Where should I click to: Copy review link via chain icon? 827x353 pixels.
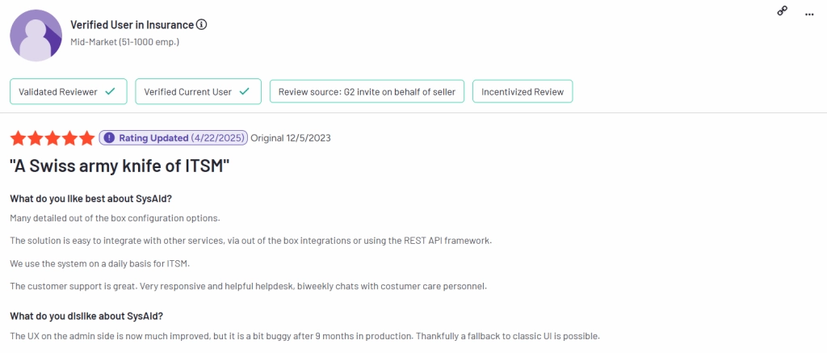(783, 11)
